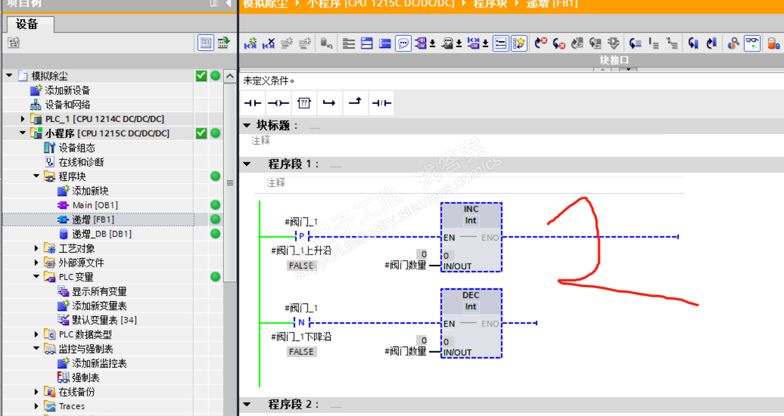Open 设备和网络 in project tree
784x416 pixels.
[67, 105]
